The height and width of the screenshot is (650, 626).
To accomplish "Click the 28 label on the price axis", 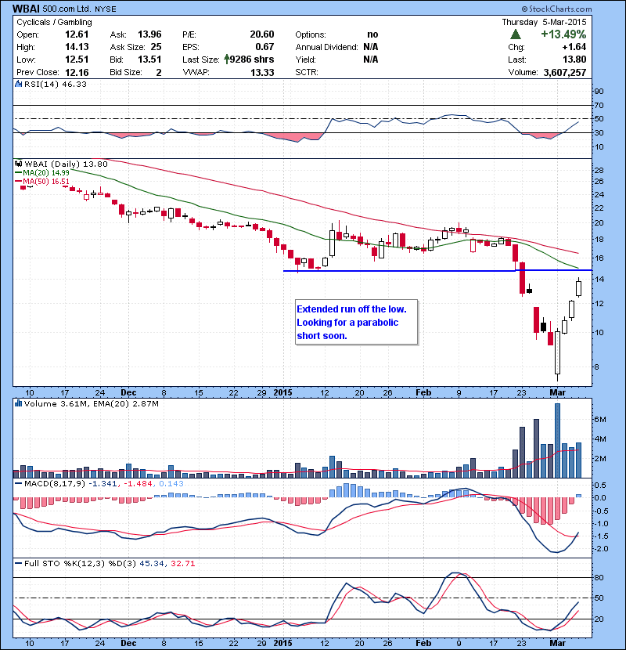I will coord(599,171).
